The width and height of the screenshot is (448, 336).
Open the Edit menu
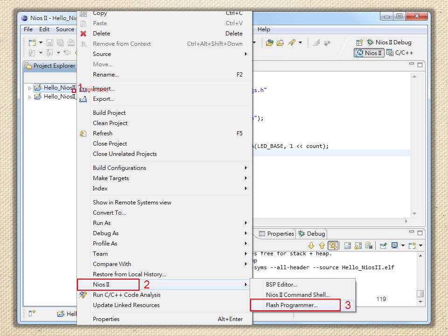pyautogui.click(x=44, y=29)
